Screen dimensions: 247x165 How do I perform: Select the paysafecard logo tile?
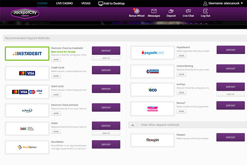click(x=152, y=53)
